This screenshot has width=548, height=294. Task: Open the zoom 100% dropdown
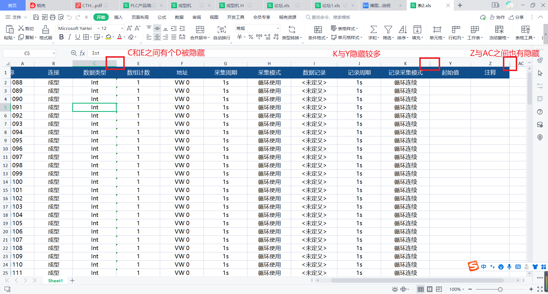point(457,289)
